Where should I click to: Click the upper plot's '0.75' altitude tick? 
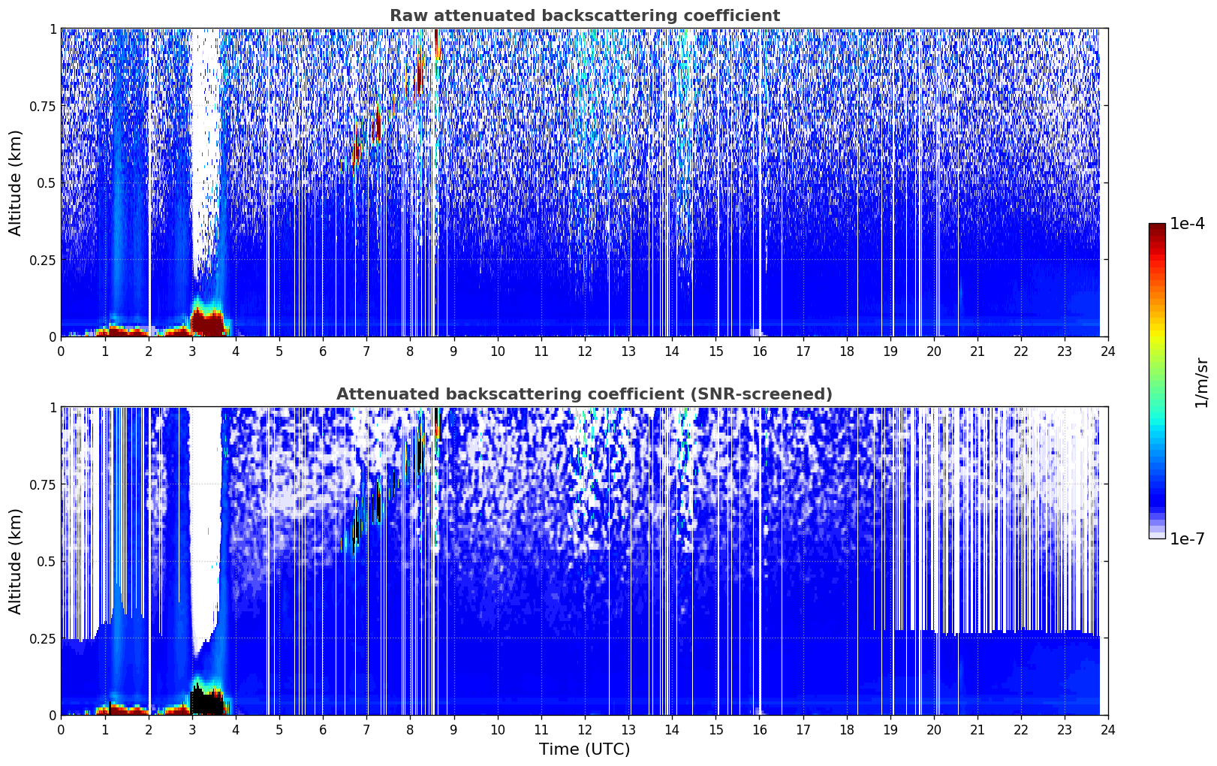(x=43, y=107)
